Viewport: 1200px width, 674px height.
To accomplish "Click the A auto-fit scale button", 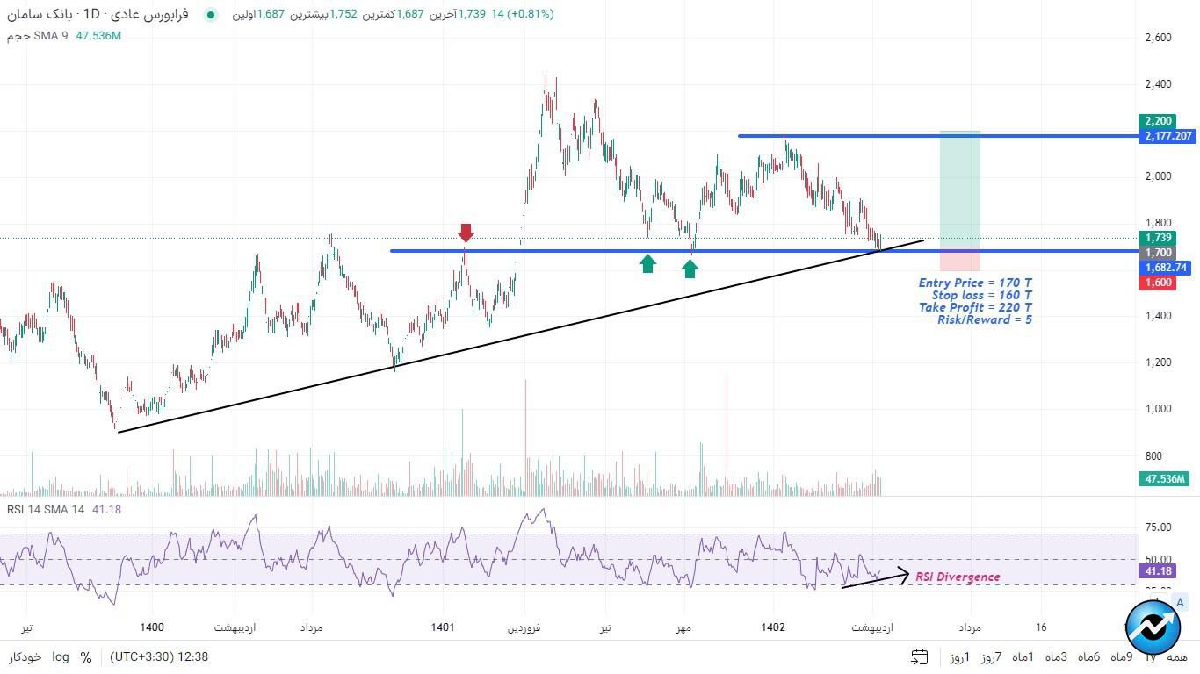I will click(x=1181, y=602).
